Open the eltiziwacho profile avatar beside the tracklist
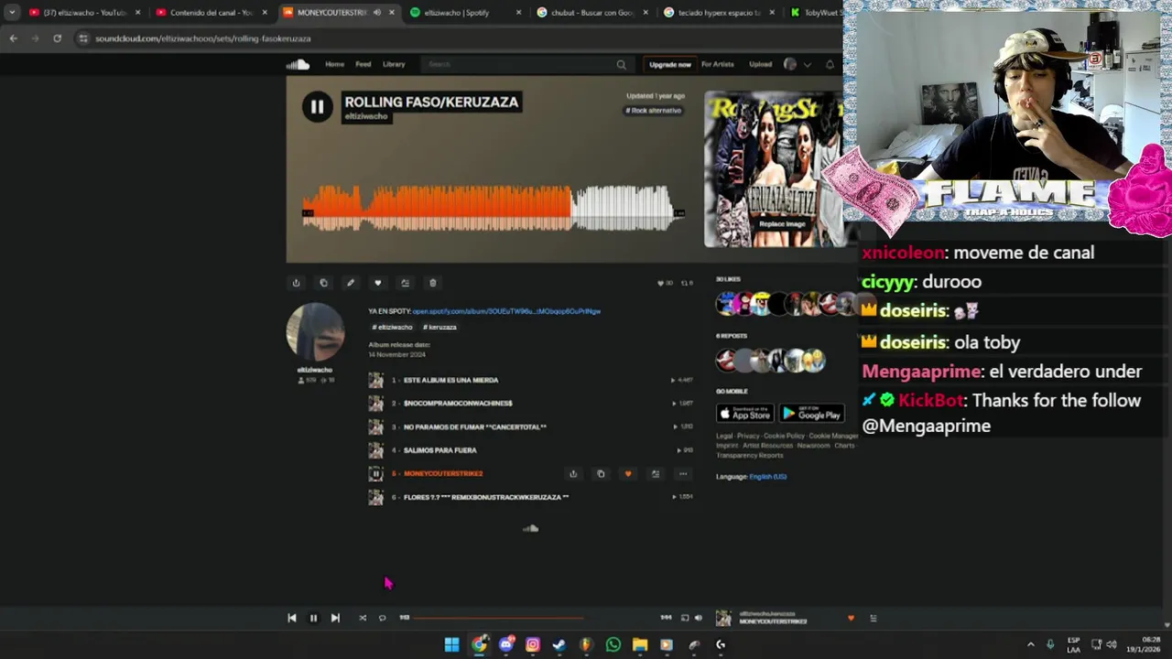Image resolution: width=1172 pixels, height=659 pixels. coord(315,331)
